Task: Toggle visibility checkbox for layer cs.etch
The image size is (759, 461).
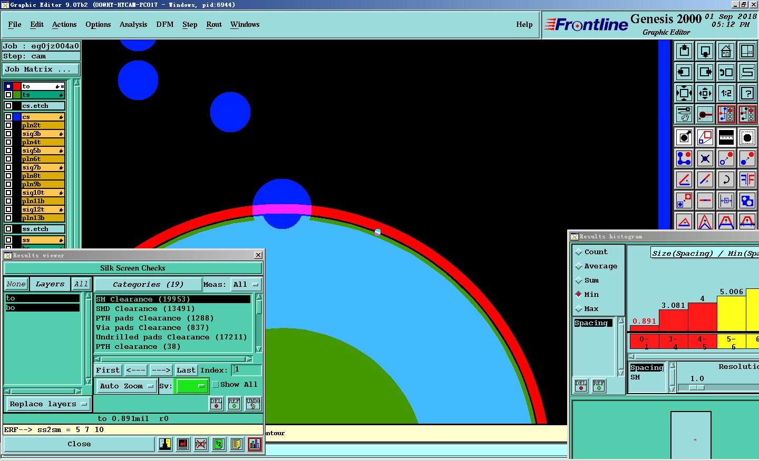Action: 8,106
